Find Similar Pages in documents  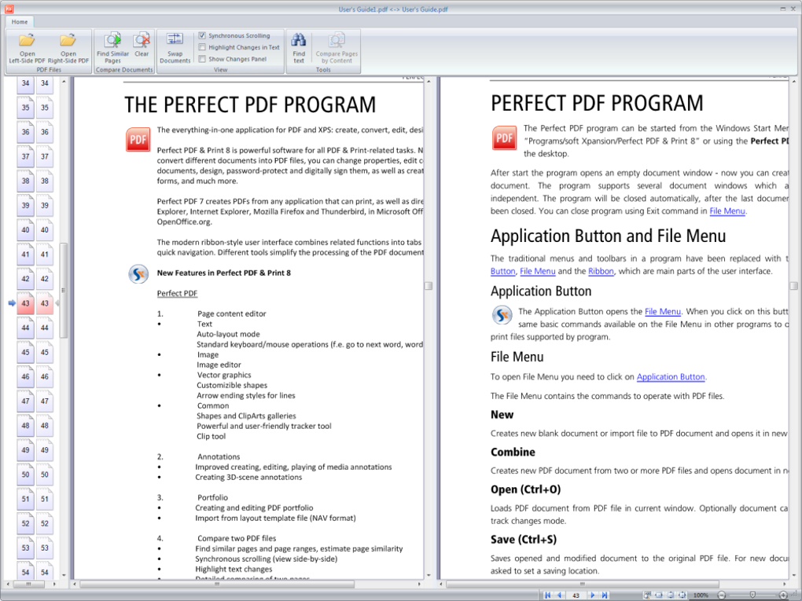click(112, 49)
